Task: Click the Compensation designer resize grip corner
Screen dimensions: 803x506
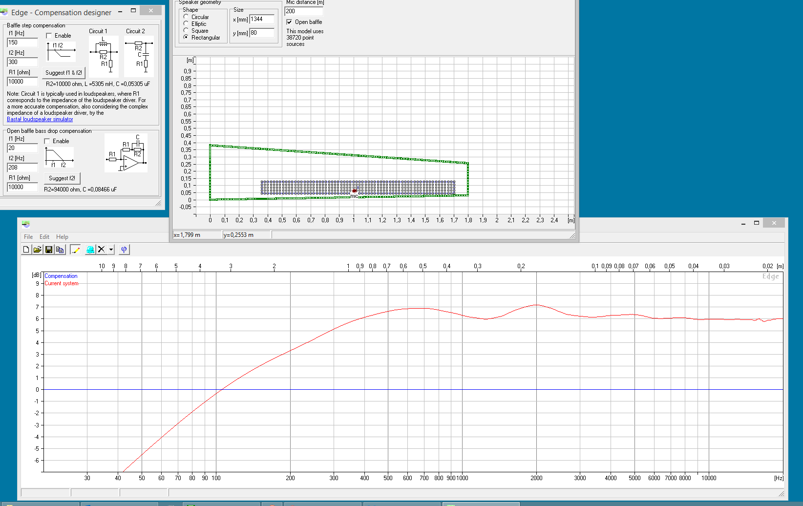Action: (158, 203)
